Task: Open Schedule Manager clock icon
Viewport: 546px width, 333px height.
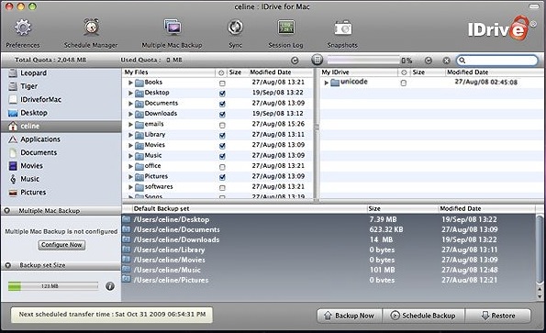Action: pyautogui.click(x=91, y=27)
